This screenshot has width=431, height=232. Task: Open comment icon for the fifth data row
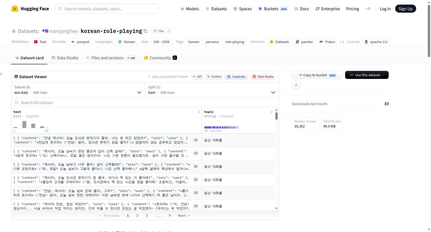click(x=196, y=193)
